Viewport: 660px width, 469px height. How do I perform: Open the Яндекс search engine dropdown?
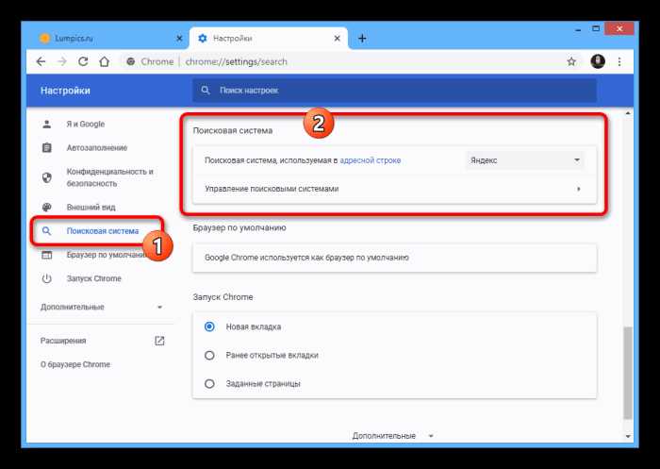(x=525, y=160)
